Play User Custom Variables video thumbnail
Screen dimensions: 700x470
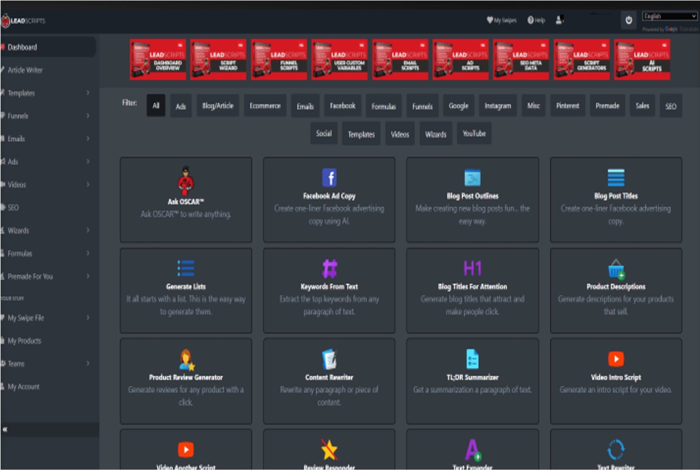339,59
